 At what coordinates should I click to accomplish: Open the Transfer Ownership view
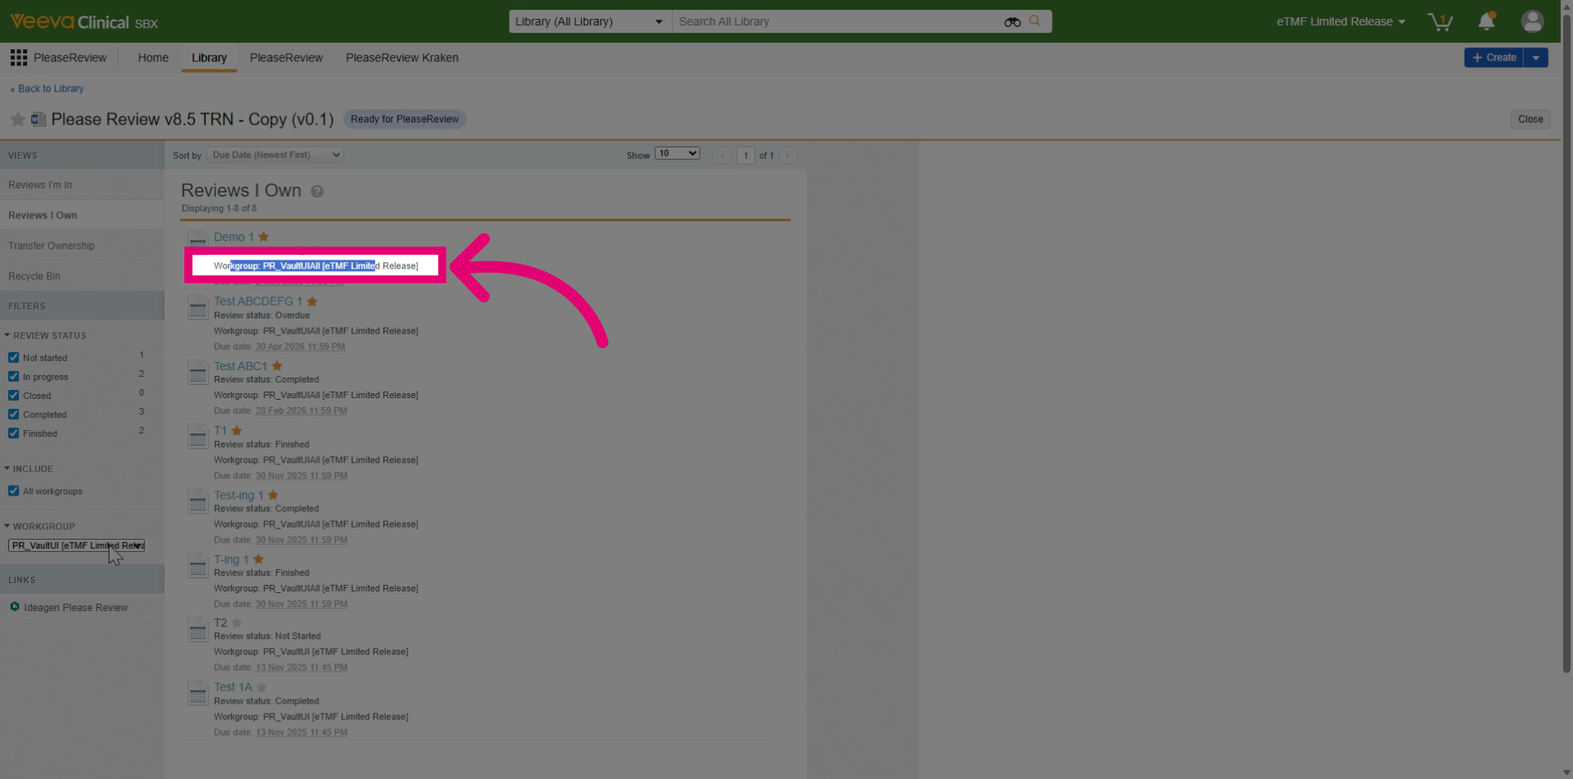click(x=82, y=246)
